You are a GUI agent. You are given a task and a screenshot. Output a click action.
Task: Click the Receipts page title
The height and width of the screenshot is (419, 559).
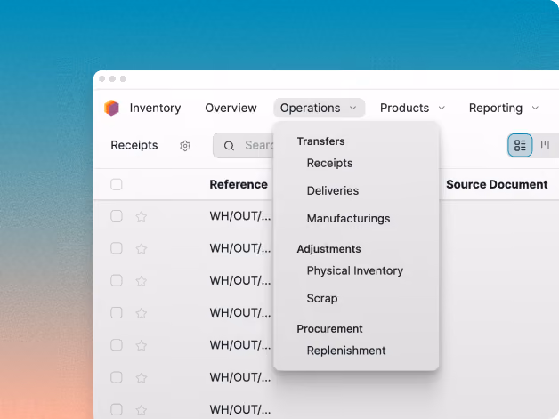pos(134,145)
